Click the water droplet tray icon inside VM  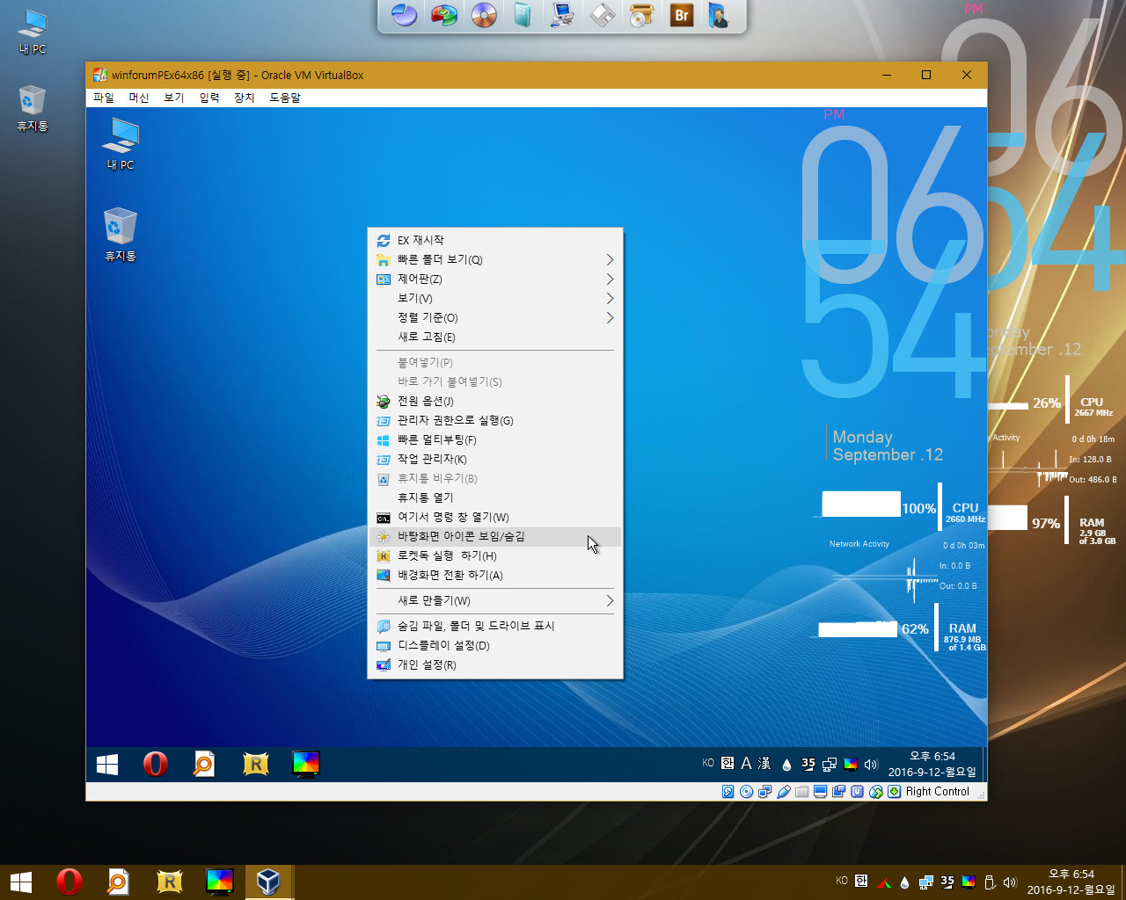point(786,765)
